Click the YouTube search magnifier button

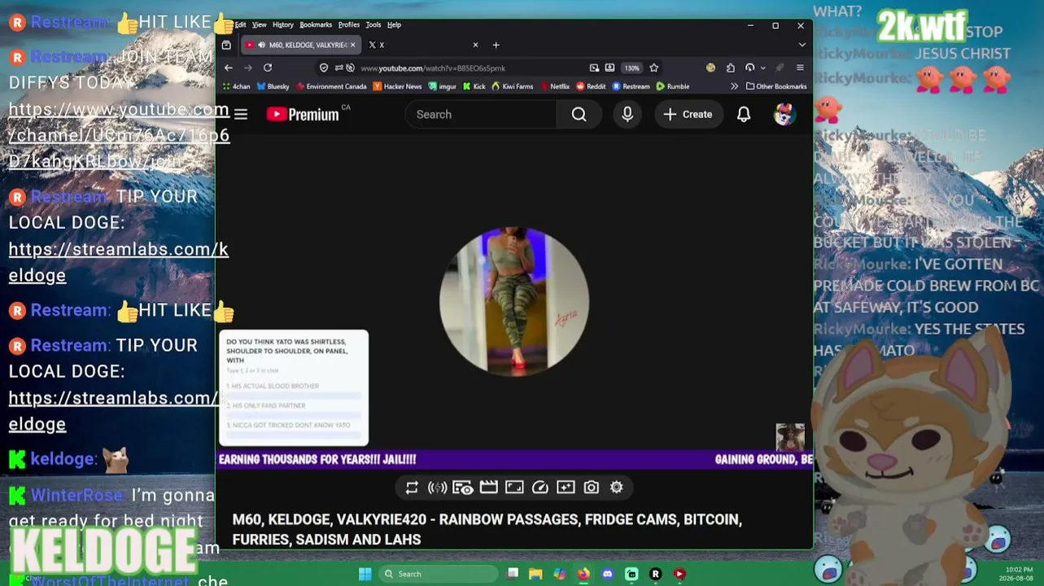(x=579, y=115)
